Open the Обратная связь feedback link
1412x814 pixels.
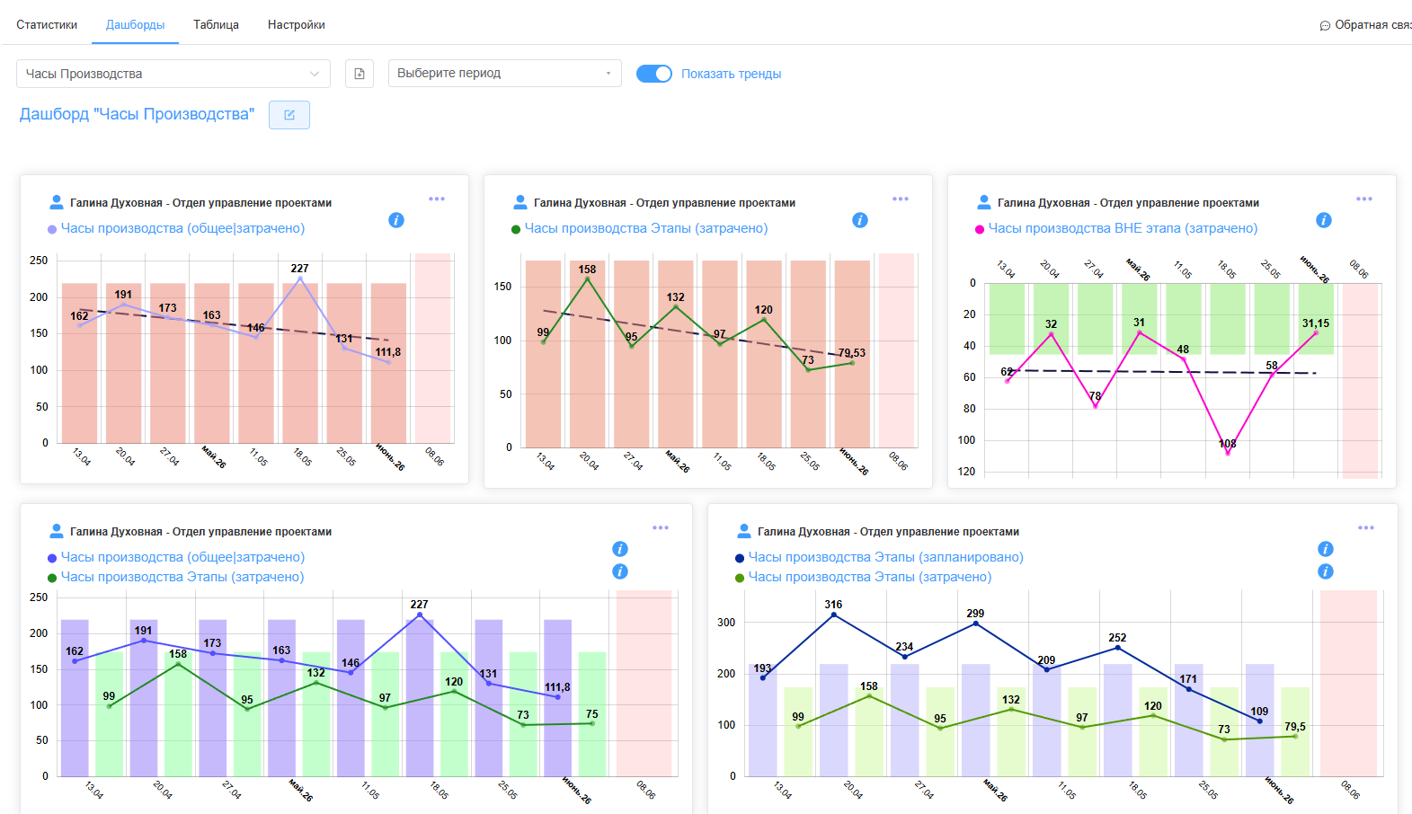1366,25
